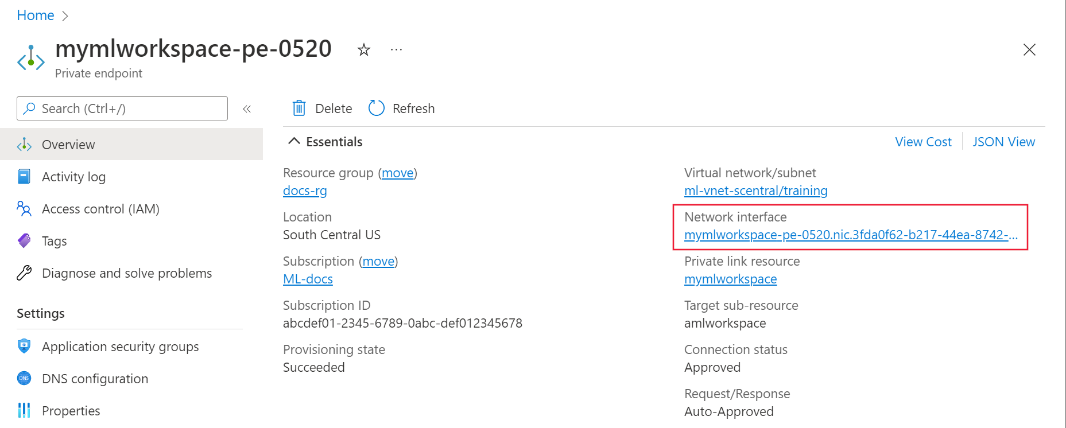1066x428 pixels.
Task: Open the View Cost link
Action: 923,142
